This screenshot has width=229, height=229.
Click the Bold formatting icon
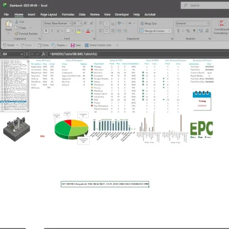[46, 31]
